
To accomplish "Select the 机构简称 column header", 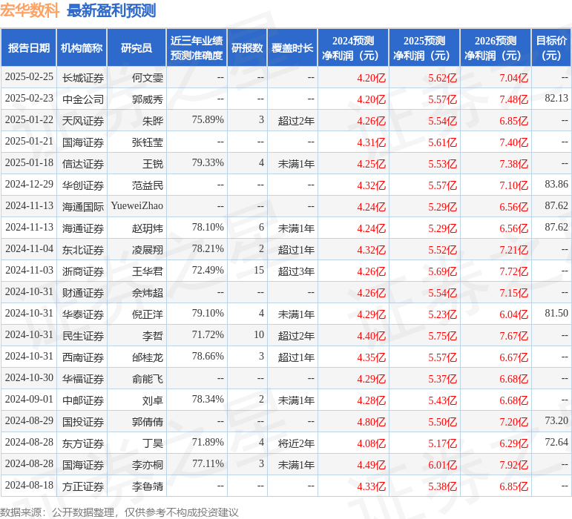I will [x=82, y=48].
